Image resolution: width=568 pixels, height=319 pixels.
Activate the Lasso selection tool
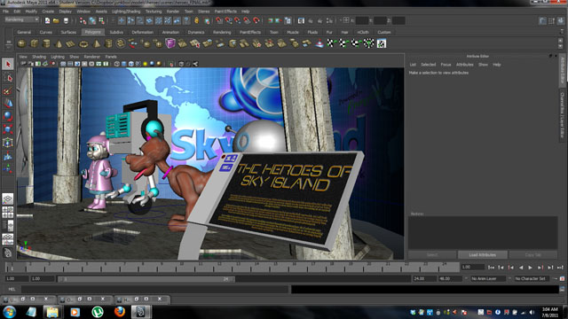[x=8, y=77]
